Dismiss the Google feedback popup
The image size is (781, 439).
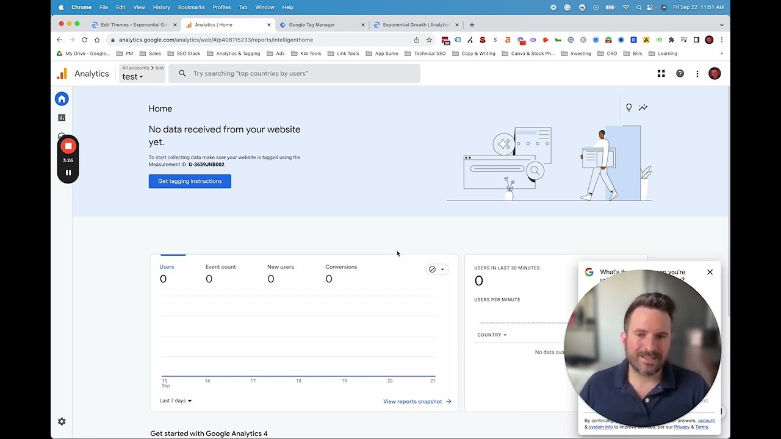tap(710, 272)
